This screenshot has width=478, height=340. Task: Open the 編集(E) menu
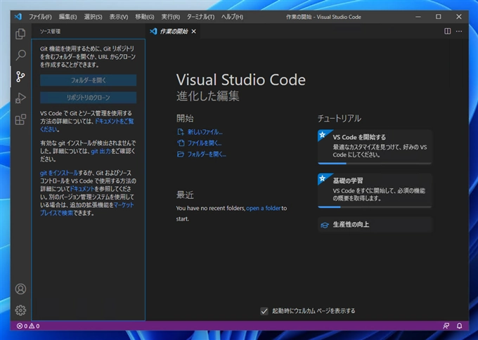(67, 17)
